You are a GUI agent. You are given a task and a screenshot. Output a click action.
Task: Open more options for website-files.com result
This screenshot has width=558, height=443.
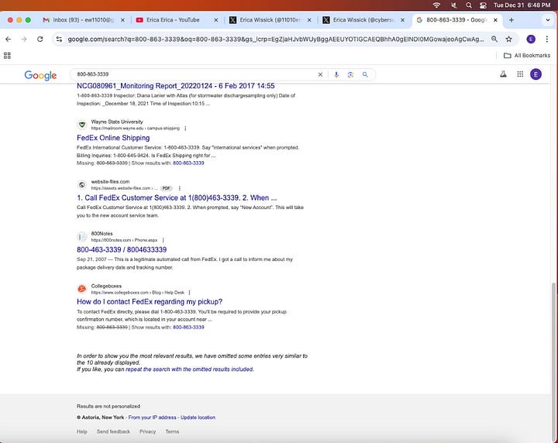[x=179, y=188]
